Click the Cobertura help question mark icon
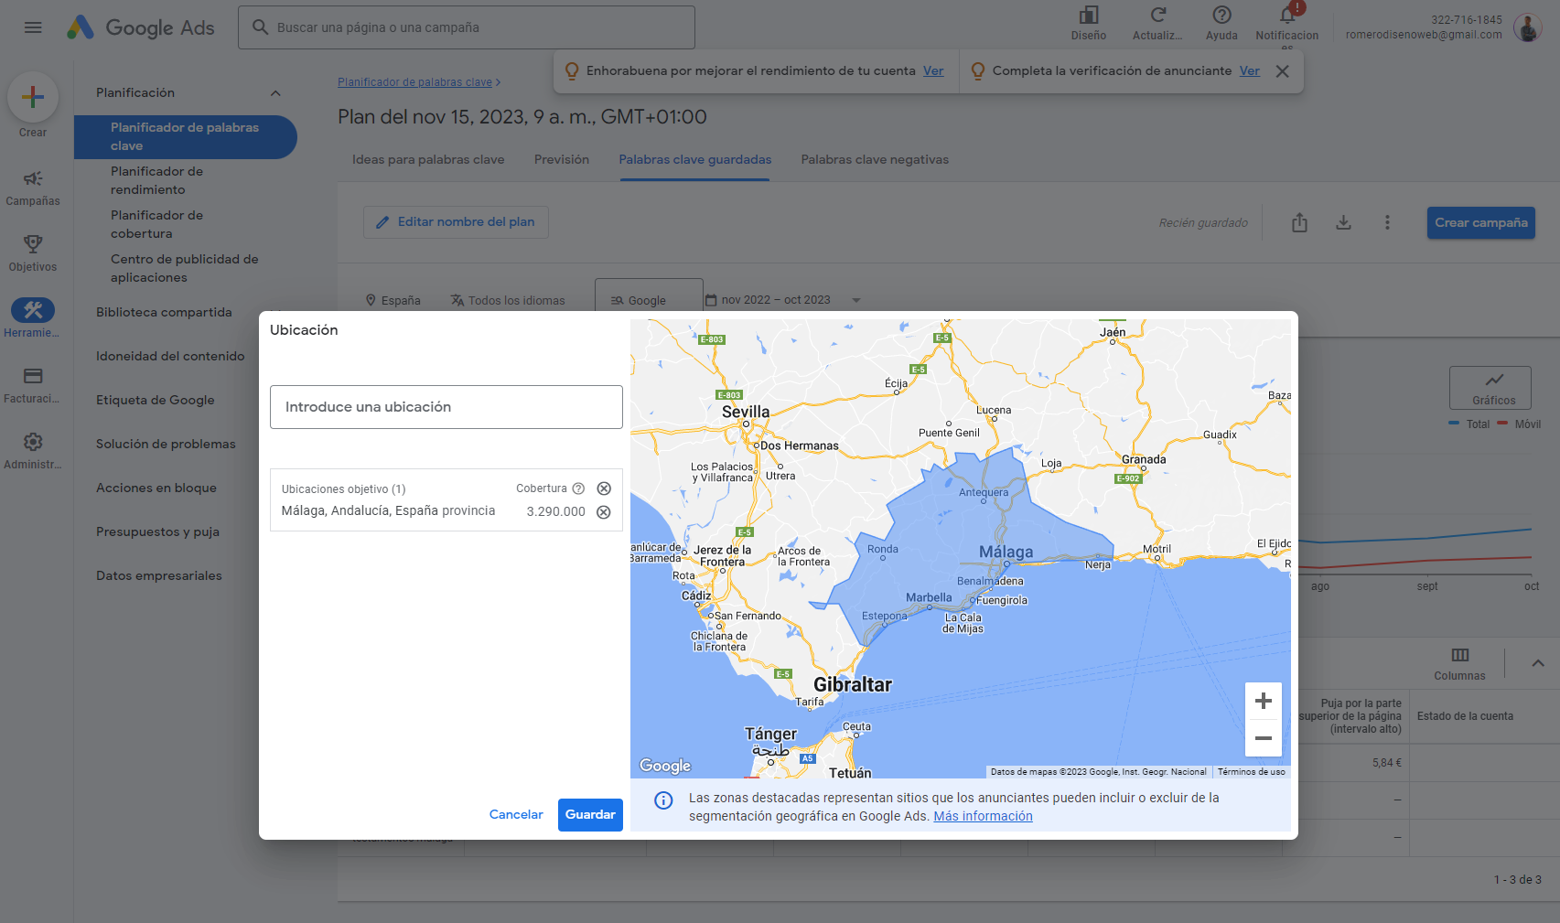Image resolution: width=1560 pixels, height=923 pixels. (x=578, y=488)
